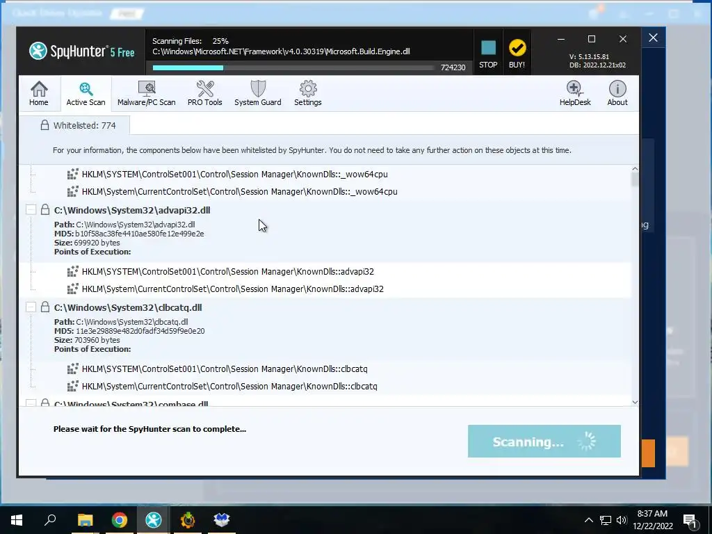Switch to the Active Scan tab
Viewport: 712px width, 534px height.
tap(86, 94)
